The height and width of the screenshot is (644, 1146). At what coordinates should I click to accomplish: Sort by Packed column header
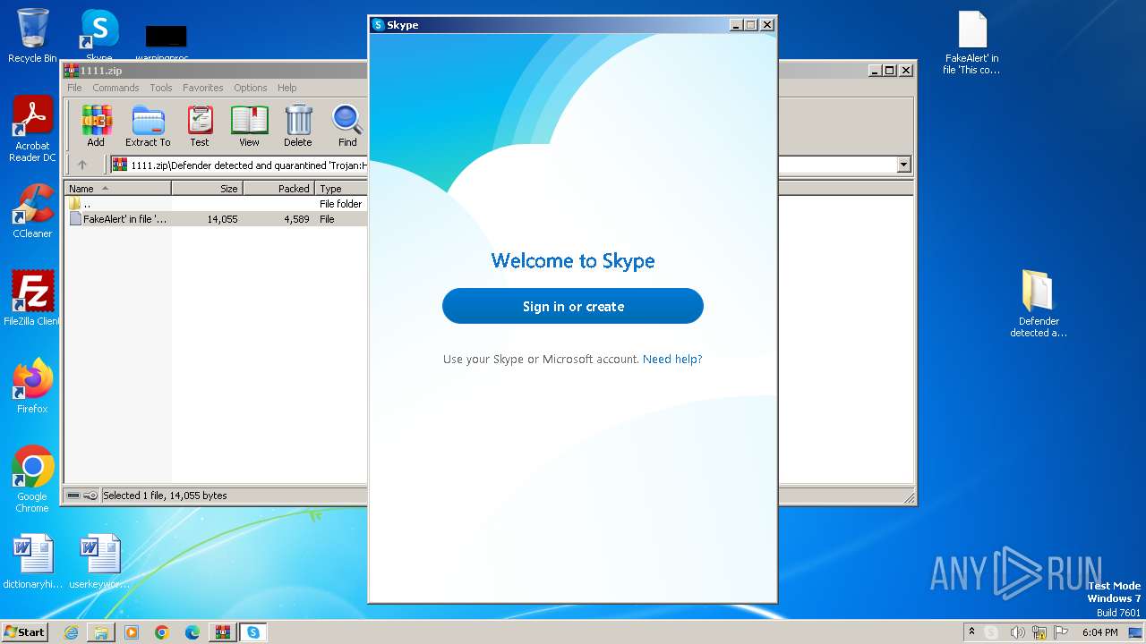(x=278, y=189)
